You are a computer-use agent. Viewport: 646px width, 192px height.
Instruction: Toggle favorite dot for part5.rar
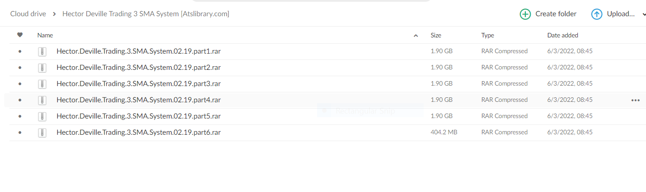pyautogui.click(x=20, y=116)
